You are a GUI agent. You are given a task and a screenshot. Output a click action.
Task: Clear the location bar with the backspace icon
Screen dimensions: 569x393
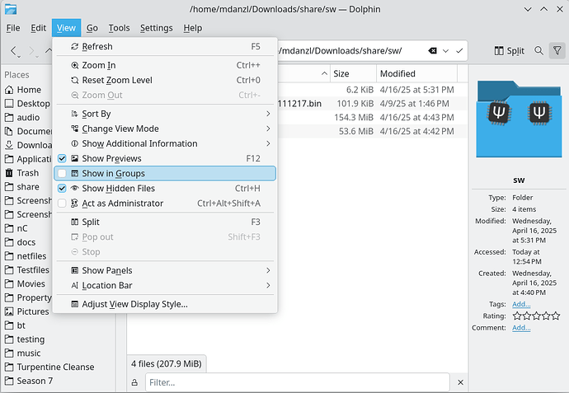[432, 51]
